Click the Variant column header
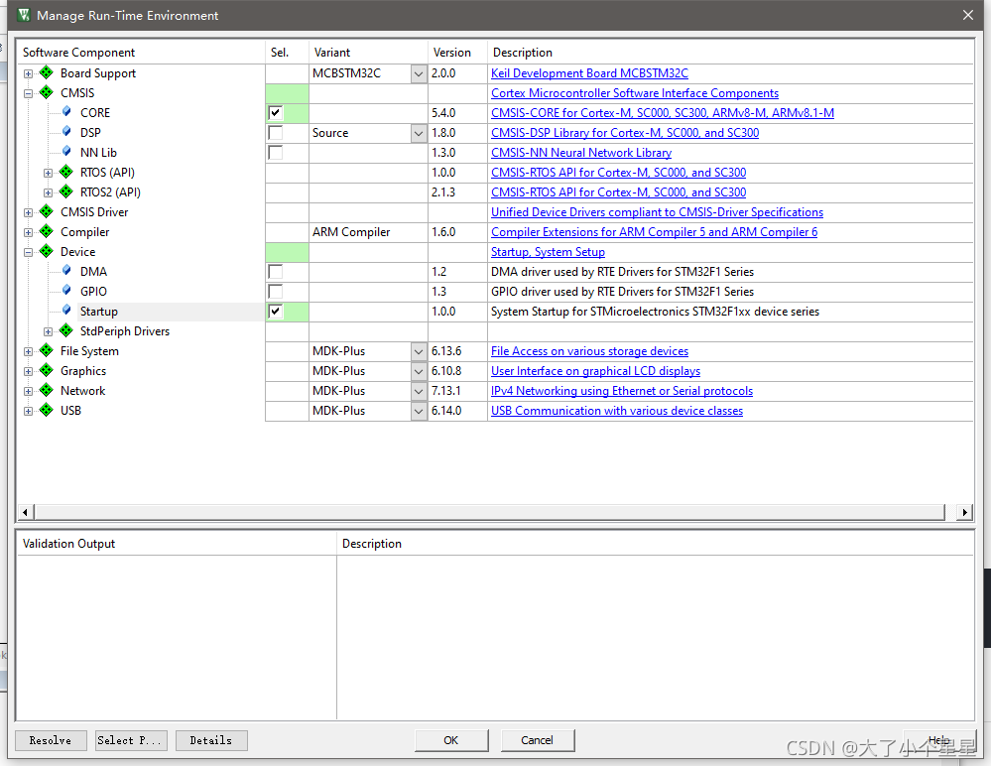This screenshot has height=766, width=991. [x=368, y=52]
